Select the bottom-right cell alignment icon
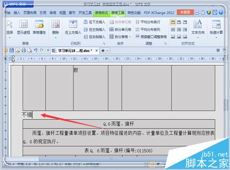This screenshot has width=230, height=170. [x=185, y=37]
